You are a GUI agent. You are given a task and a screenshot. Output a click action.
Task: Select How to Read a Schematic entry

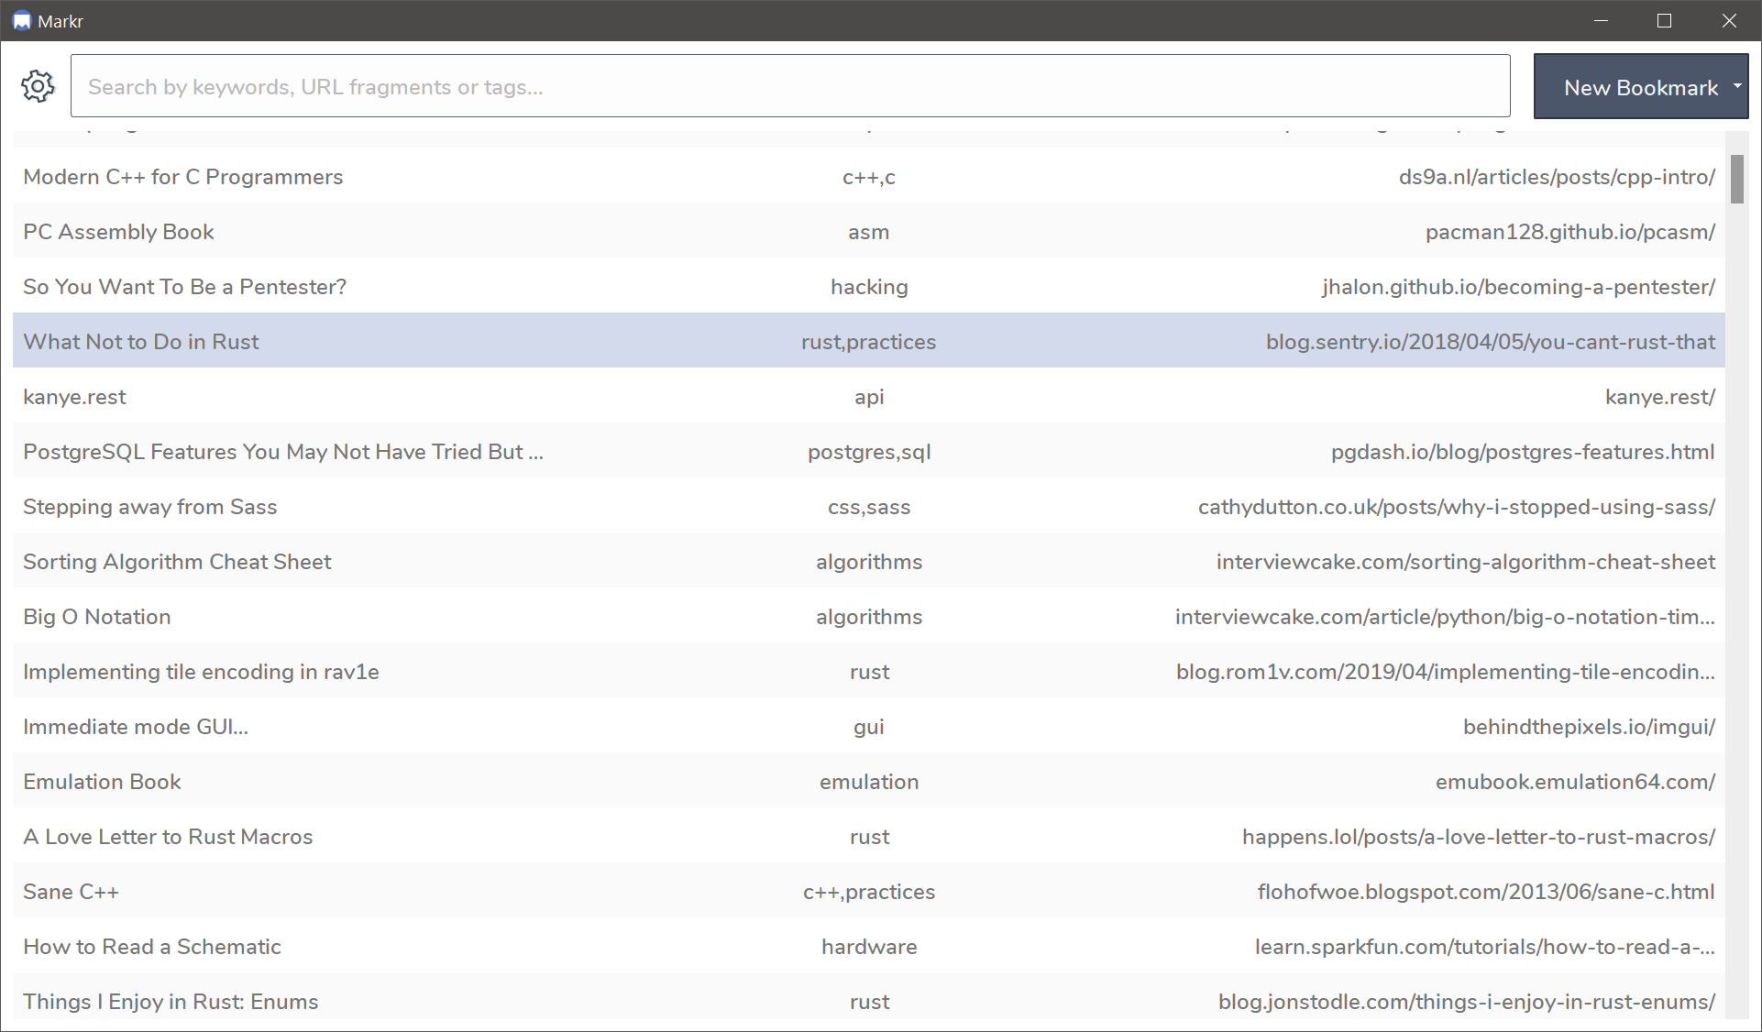click(x=151, y=947)
